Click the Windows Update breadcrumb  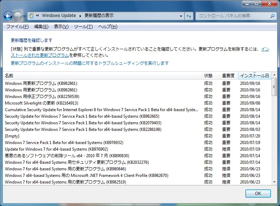59,16
